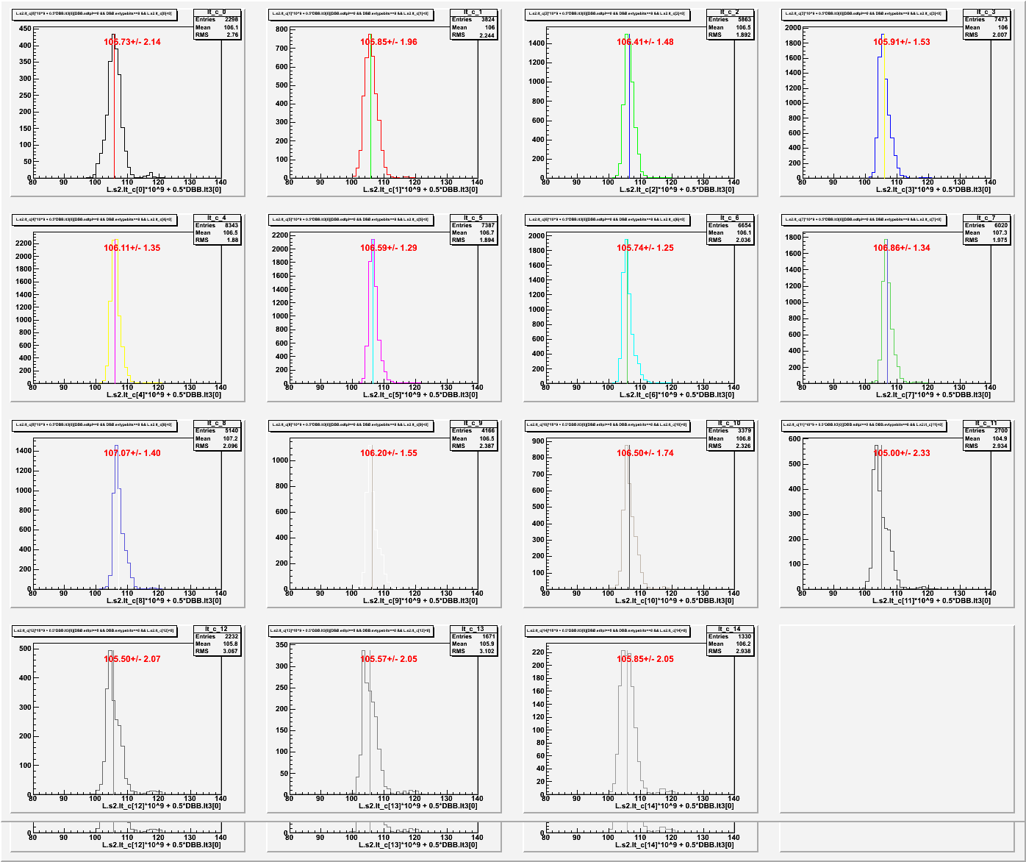Click the RMS 2.76 stats row

[217, 35]
